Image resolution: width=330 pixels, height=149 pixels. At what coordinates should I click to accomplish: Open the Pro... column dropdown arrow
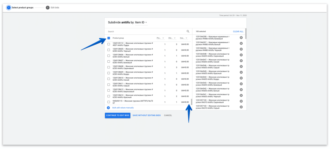tap(163, 38)
